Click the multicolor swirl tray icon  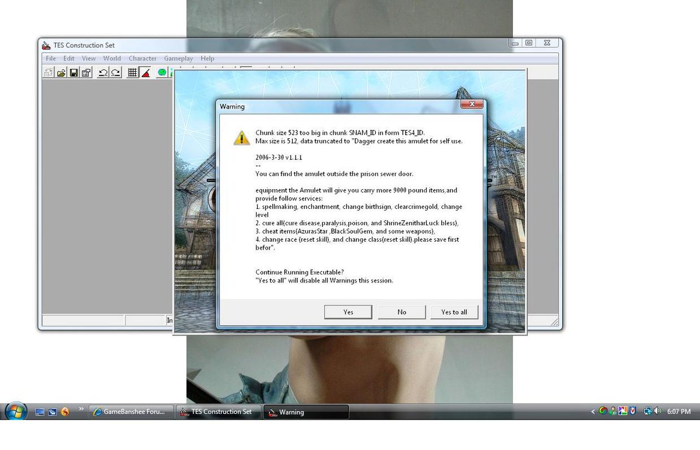(x=603, y=412)
